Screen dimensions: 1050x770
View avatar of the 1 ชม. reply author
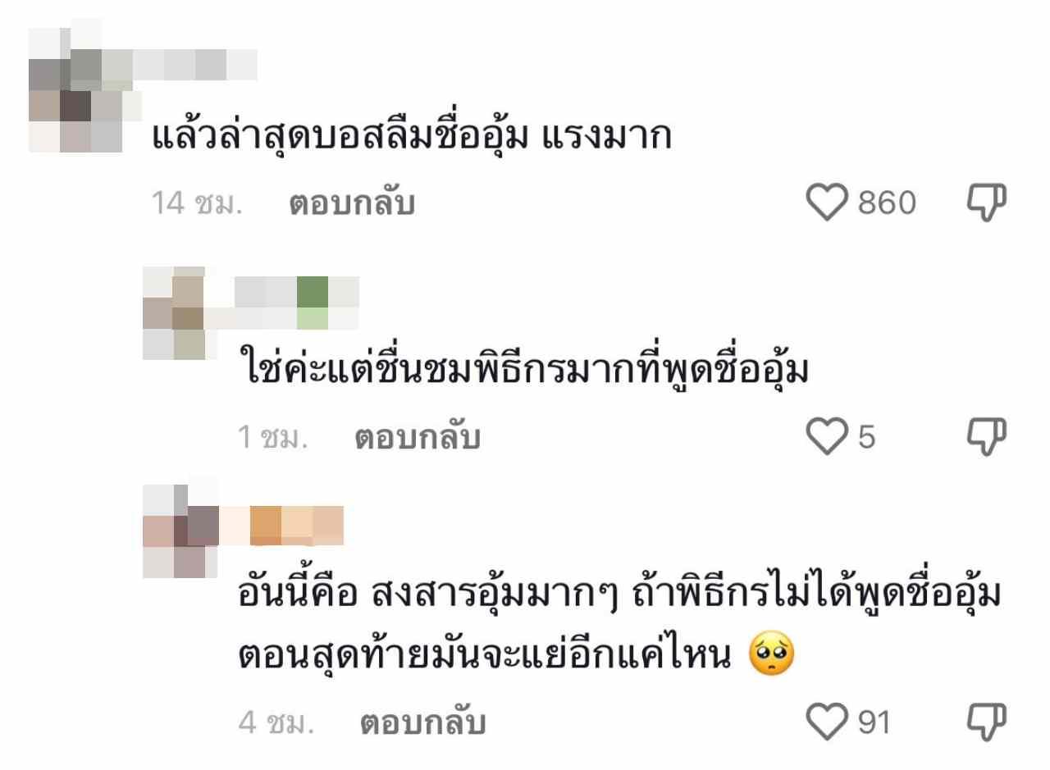click(174, 313)
